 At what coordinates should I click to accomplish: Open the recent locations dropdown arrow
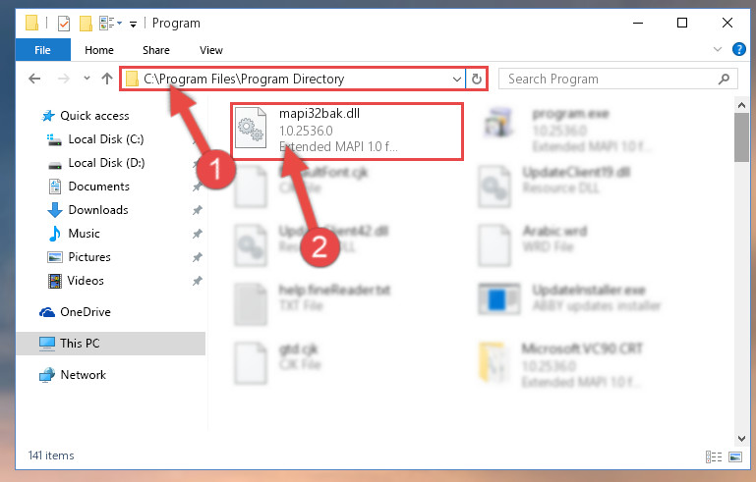coord(87,78)
